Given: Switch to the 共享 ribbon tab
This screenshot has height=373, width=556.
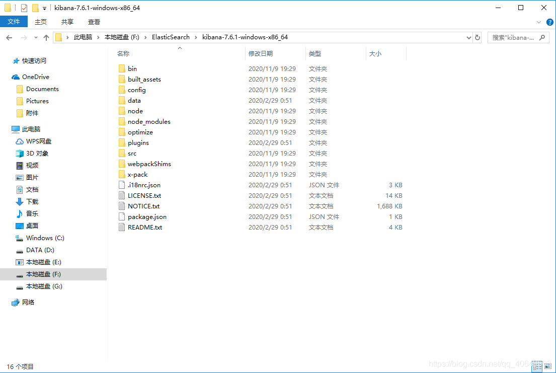Looking at the screenshot, I should (67, 22).
